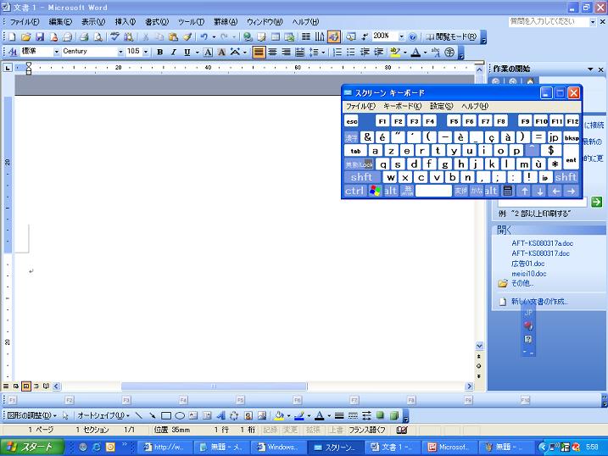Toggle the left shft key on the on-screen keyboard

pyautogui.click(x=362, y=177)
